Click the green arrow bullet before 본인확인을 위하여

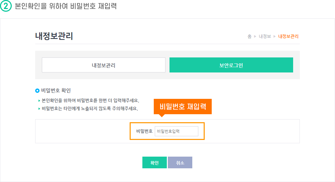pyautogui.click(x=39, y=101)
